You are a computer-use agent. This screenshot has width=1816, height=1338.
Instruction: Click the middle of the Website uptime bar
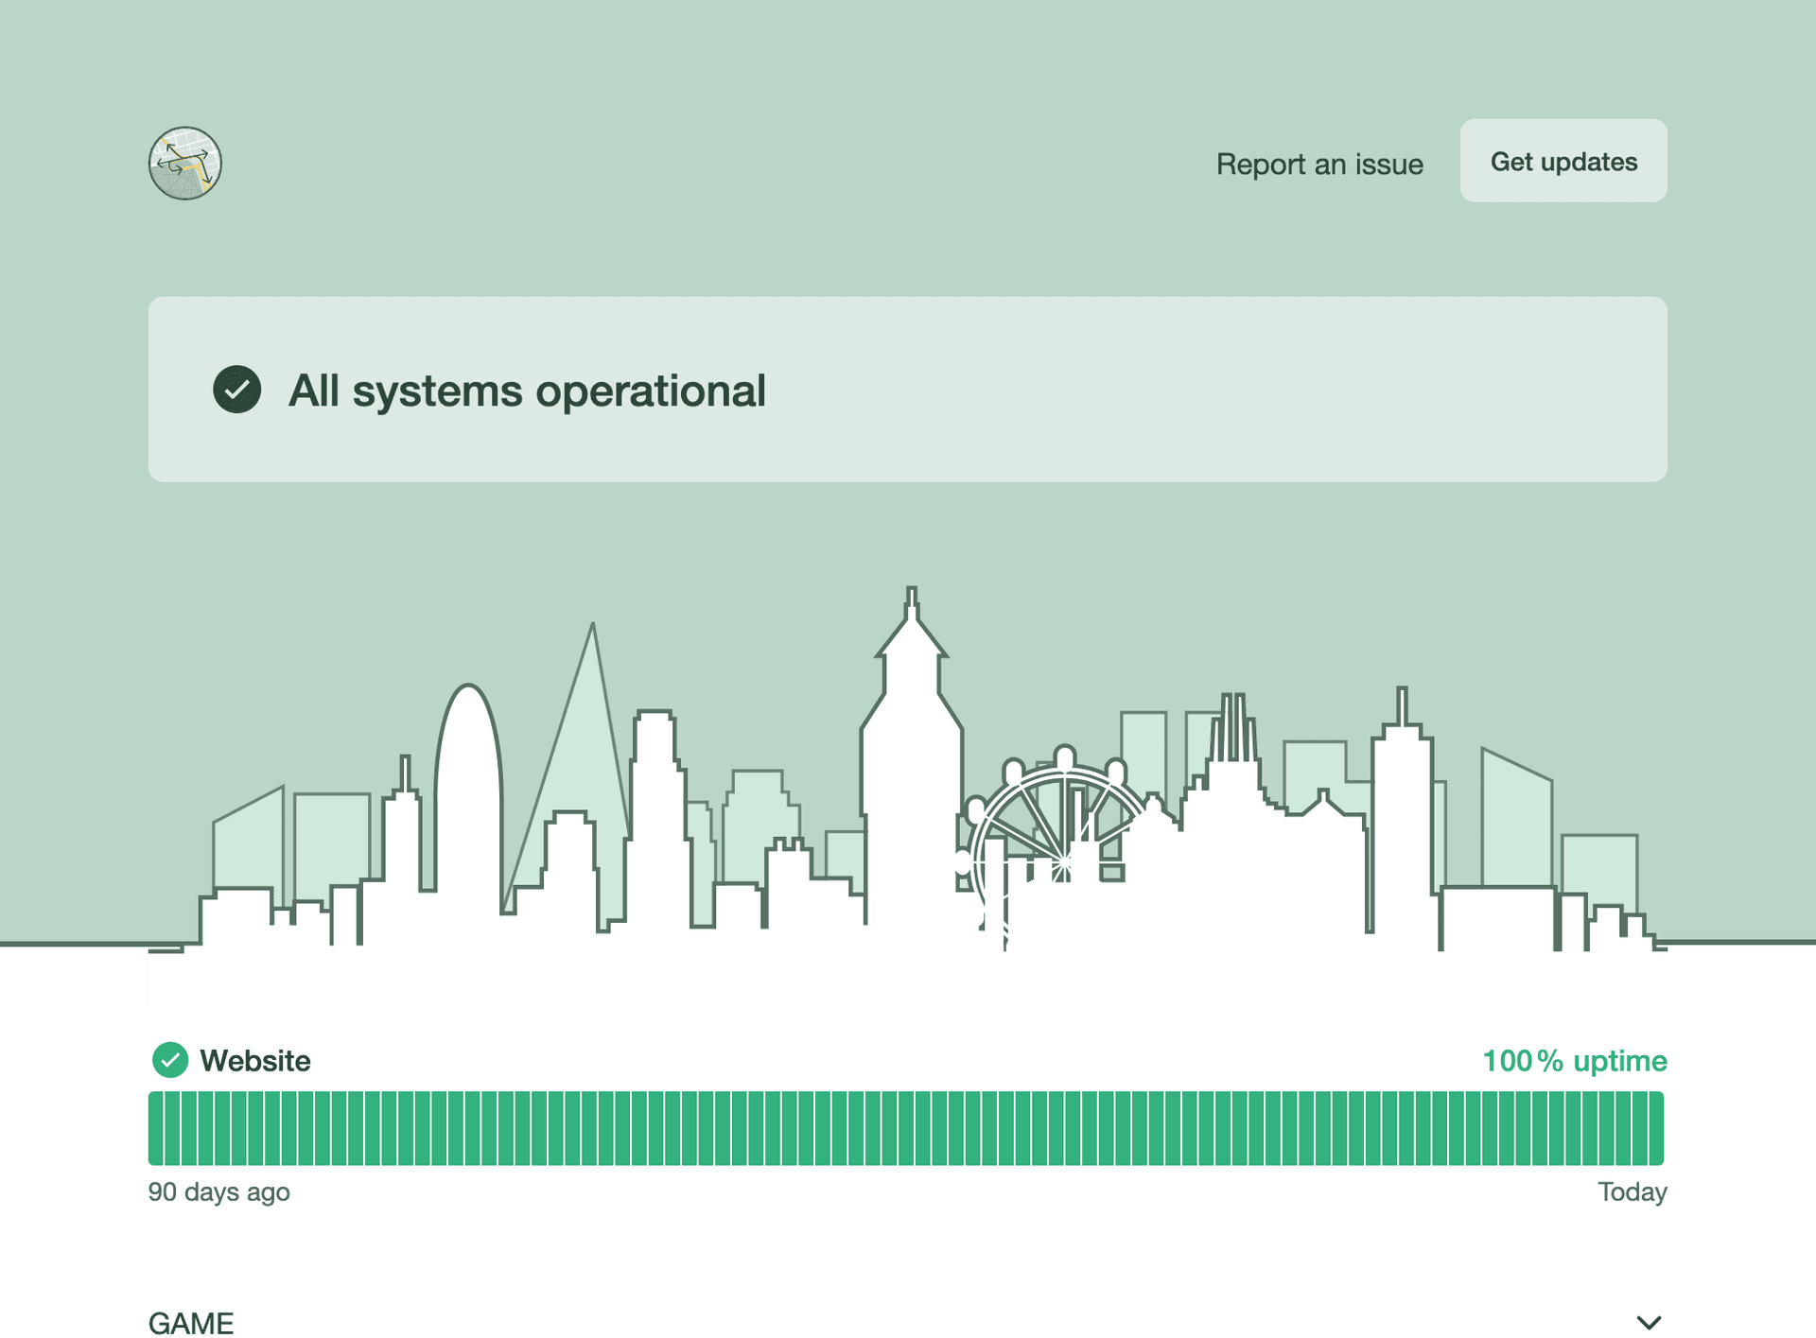point(906,1128)
